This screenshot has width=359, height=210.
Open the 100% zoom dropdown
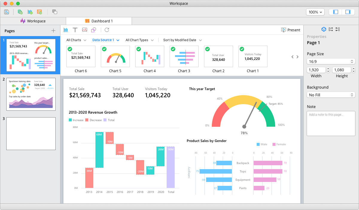click(x=315, y=12)
